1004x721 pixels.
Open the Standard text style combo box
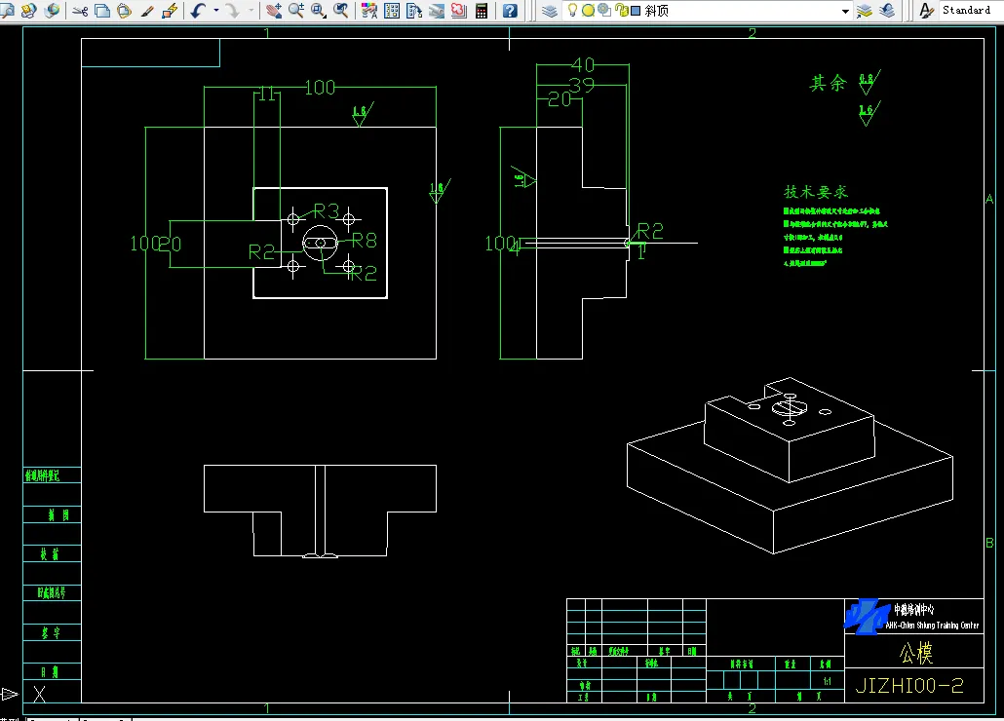click(x=971, y=11)
